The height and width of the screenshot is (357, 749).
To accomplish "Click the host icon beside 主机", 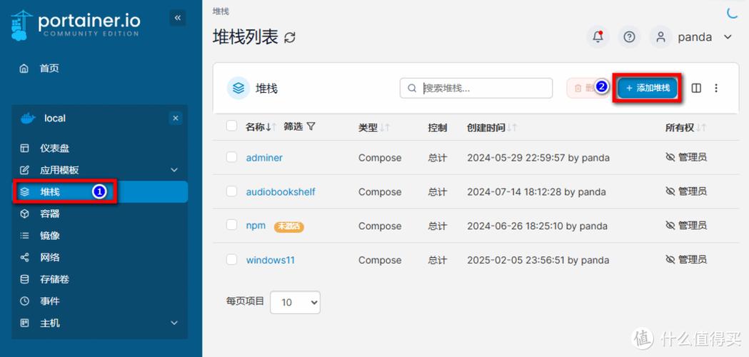I will click(24, 323).
